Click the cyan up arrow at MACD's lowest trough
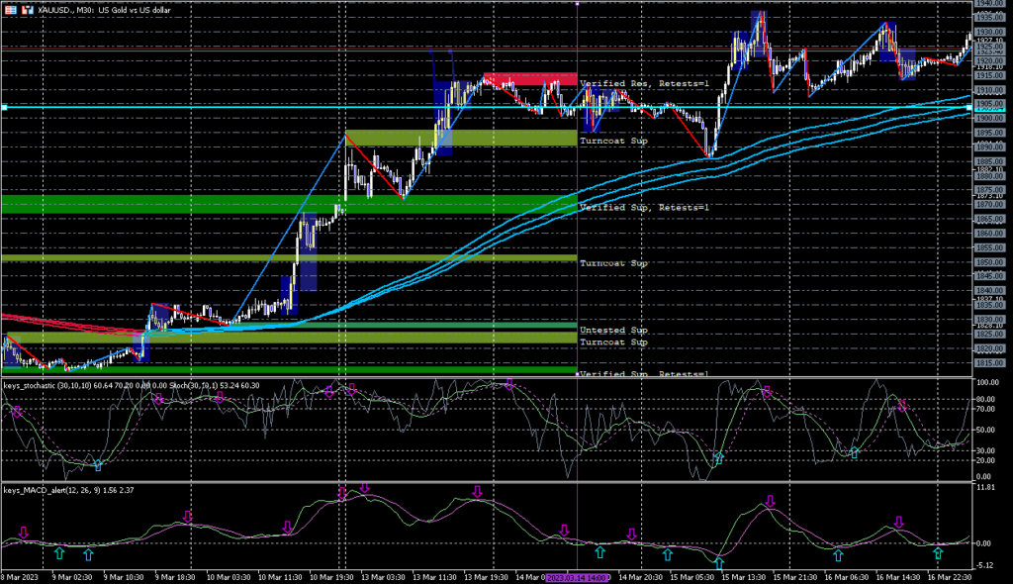Viewport: 1013px width, 584px height. click(719, 562)
